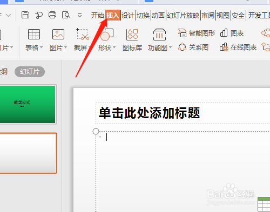The image size is (270, 212).
Task: Click the insert table icon in placeholder
Action: (x=264, y=204)
